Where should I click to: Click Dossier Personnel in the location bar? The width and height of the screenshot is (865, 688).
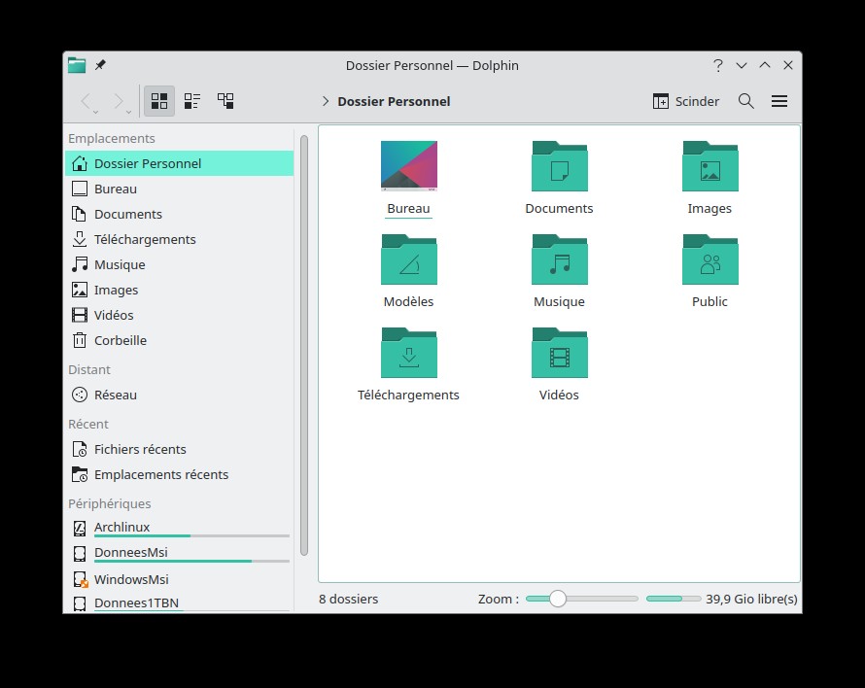pos(394,101)
